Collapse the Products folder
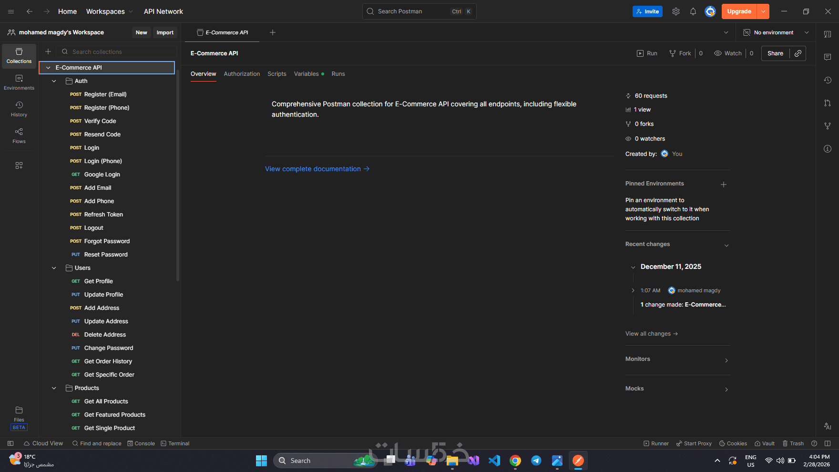The height and width of the screenshot is (472, 839). pos(54,388)
